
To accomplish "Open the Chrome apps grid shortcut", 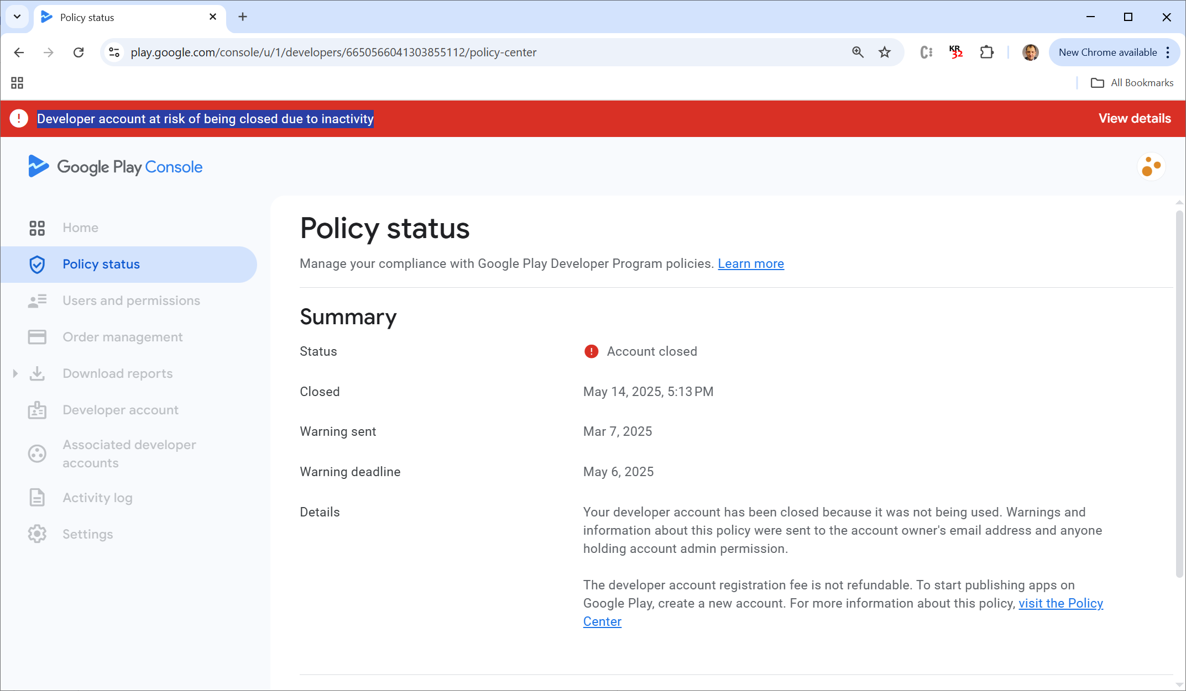I will pyautogui.click(x=17, y=83).
